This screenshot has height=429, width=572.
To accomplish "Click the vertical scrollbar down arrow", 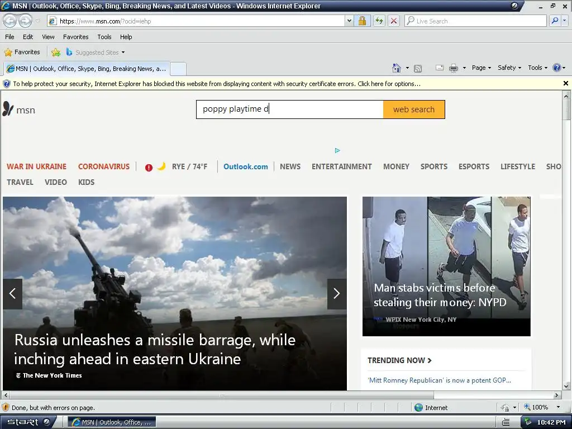I will click(x=566, y=387).
